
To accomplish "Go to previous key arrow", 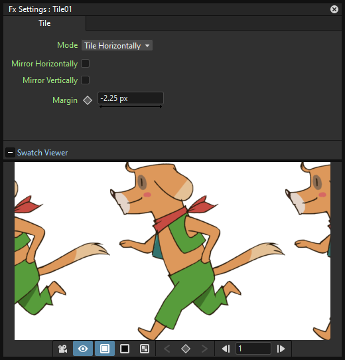I will [167, 349].
